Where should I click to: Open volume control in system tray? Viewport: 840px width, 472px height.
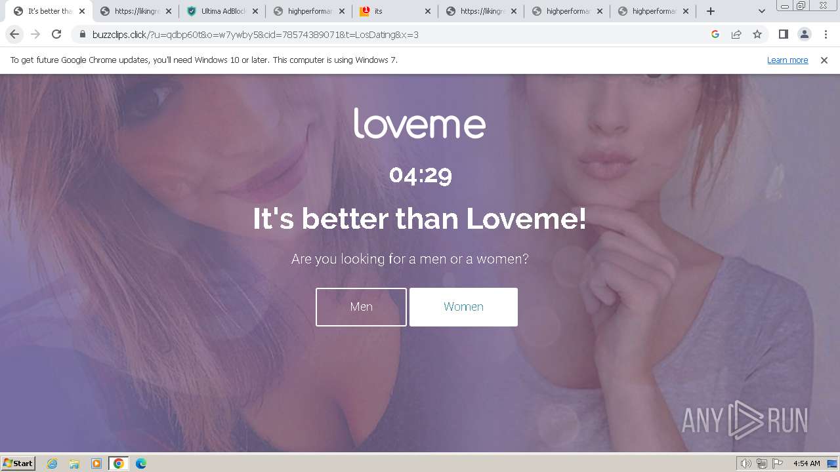(746, 463)
